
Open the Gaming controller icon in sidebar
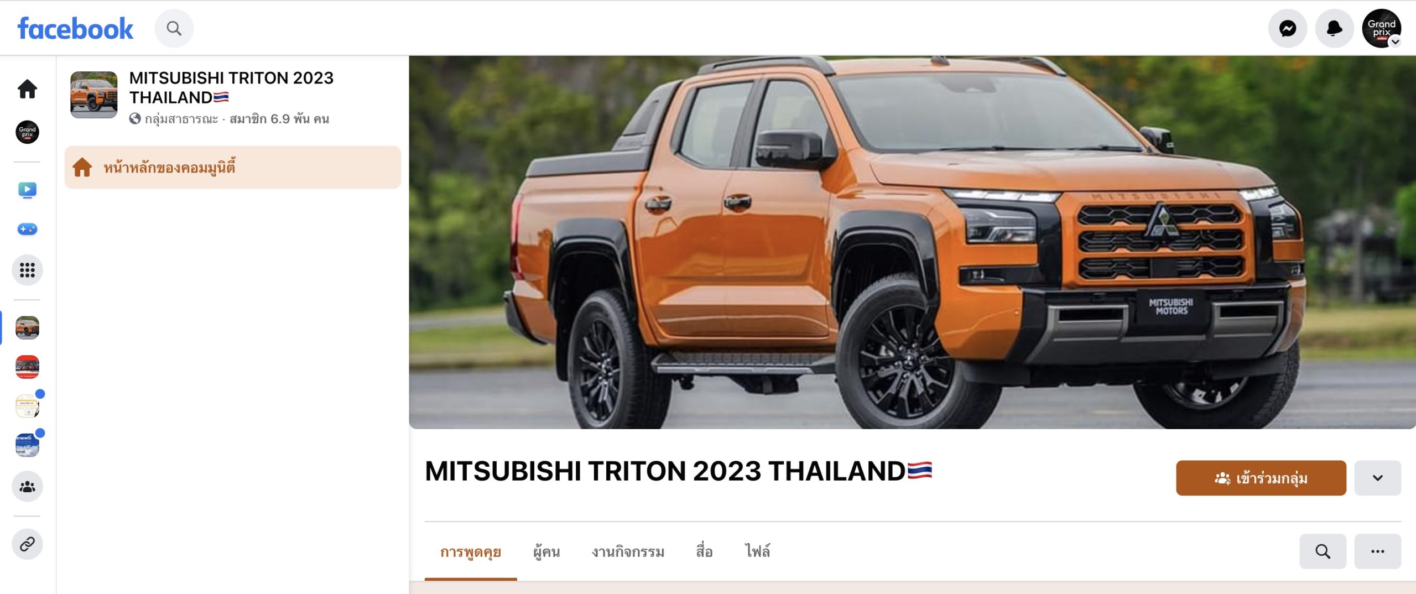27,229
